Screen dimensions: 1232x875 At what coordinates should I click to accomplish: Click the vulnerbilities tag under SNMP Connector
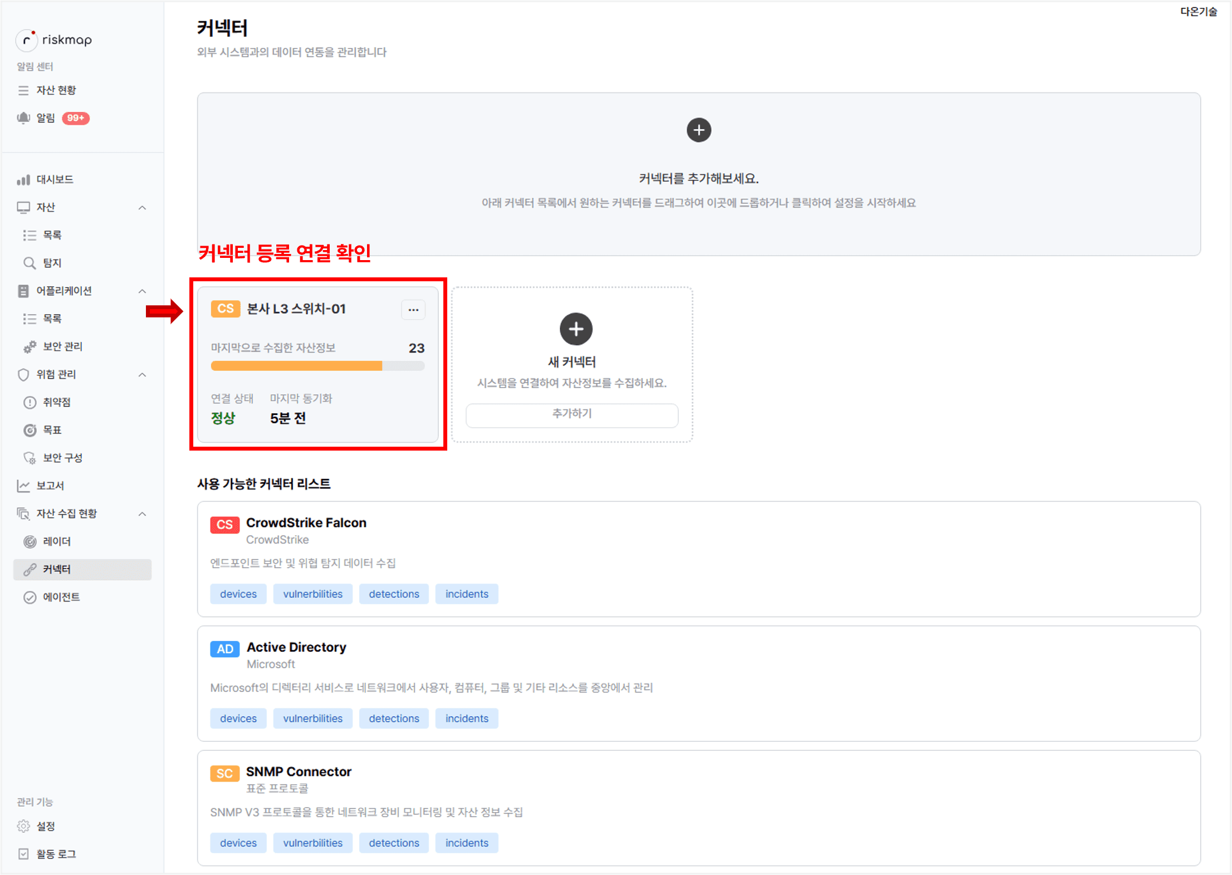[x=312, y=843]
